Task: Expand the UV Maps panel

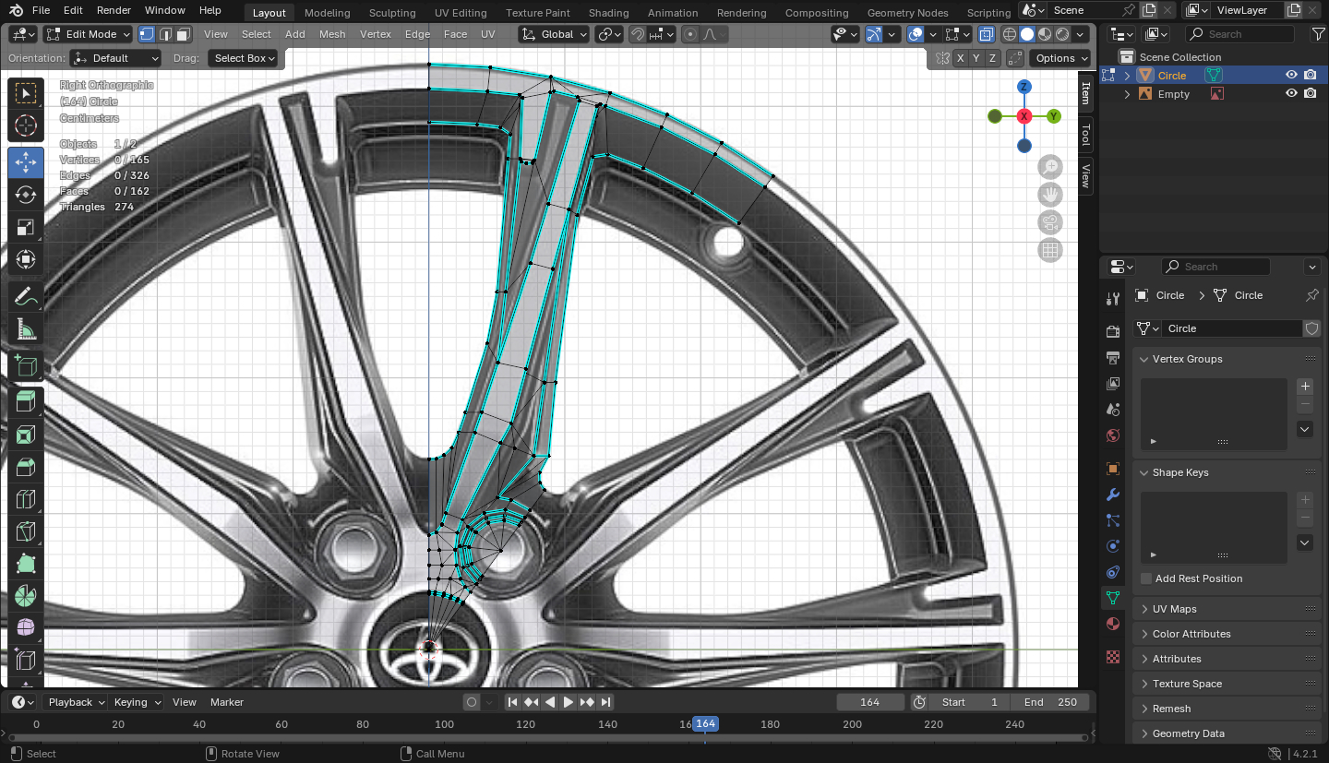Action: click(1174, 609)
